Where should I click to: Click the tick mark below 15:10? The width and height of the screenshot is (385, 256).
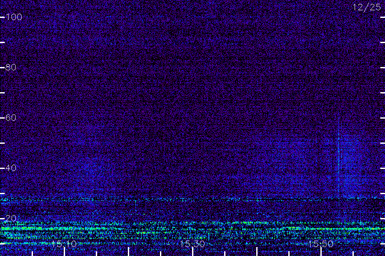[x=64, y=252]
